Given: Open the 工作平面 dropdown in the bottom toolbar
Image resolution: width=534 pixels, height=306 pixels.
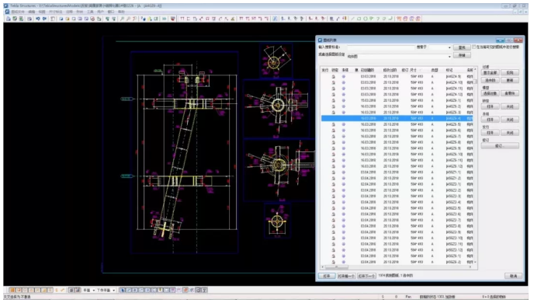Looking at the screenshot, I should [106, 290].
